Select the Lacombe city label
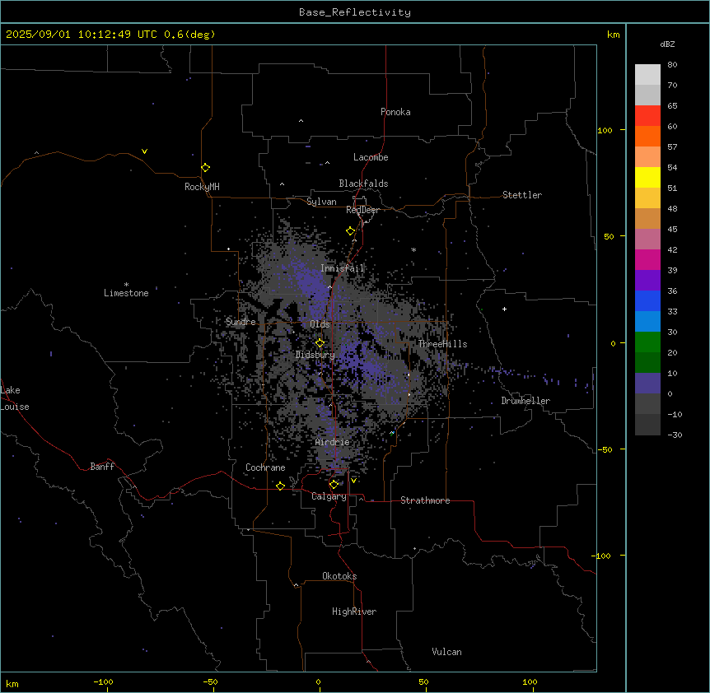The height and width of the screenshot is (693, 710). pyautogui.click(x=371, y=157)
